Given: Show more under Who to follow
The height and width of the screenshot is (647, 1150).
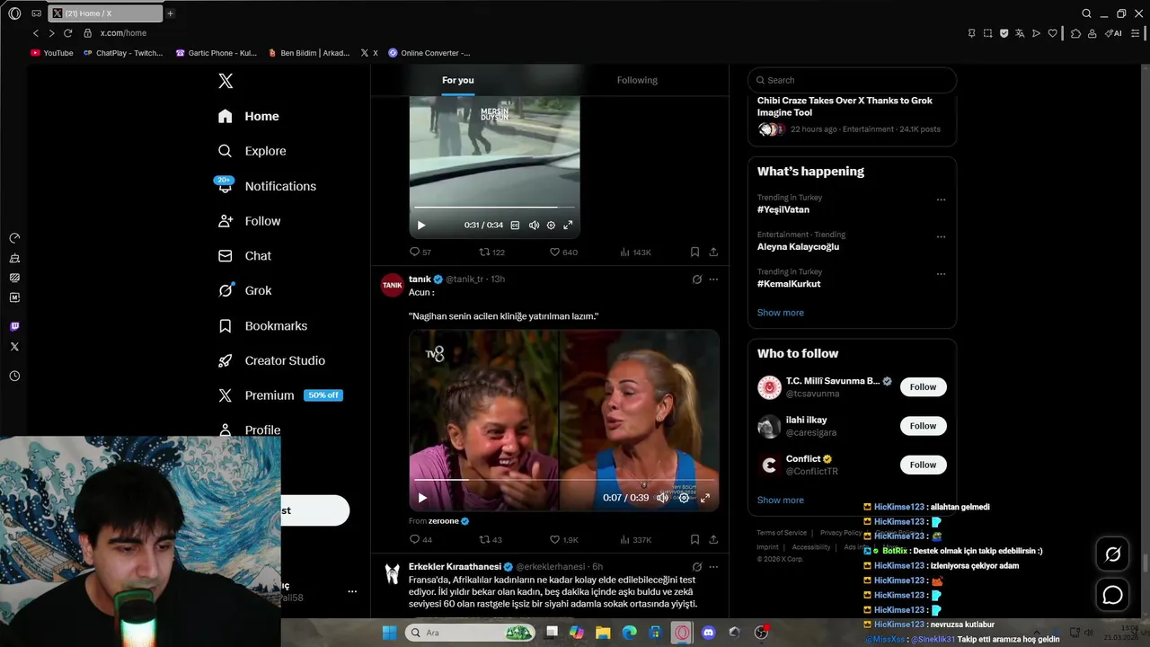Looking at the screenshot, I should [x=781, y=500].
